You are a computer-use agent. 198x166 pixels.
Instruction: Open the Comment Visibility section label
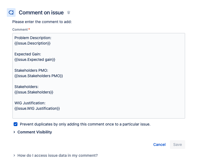click(x=35, y=132)
